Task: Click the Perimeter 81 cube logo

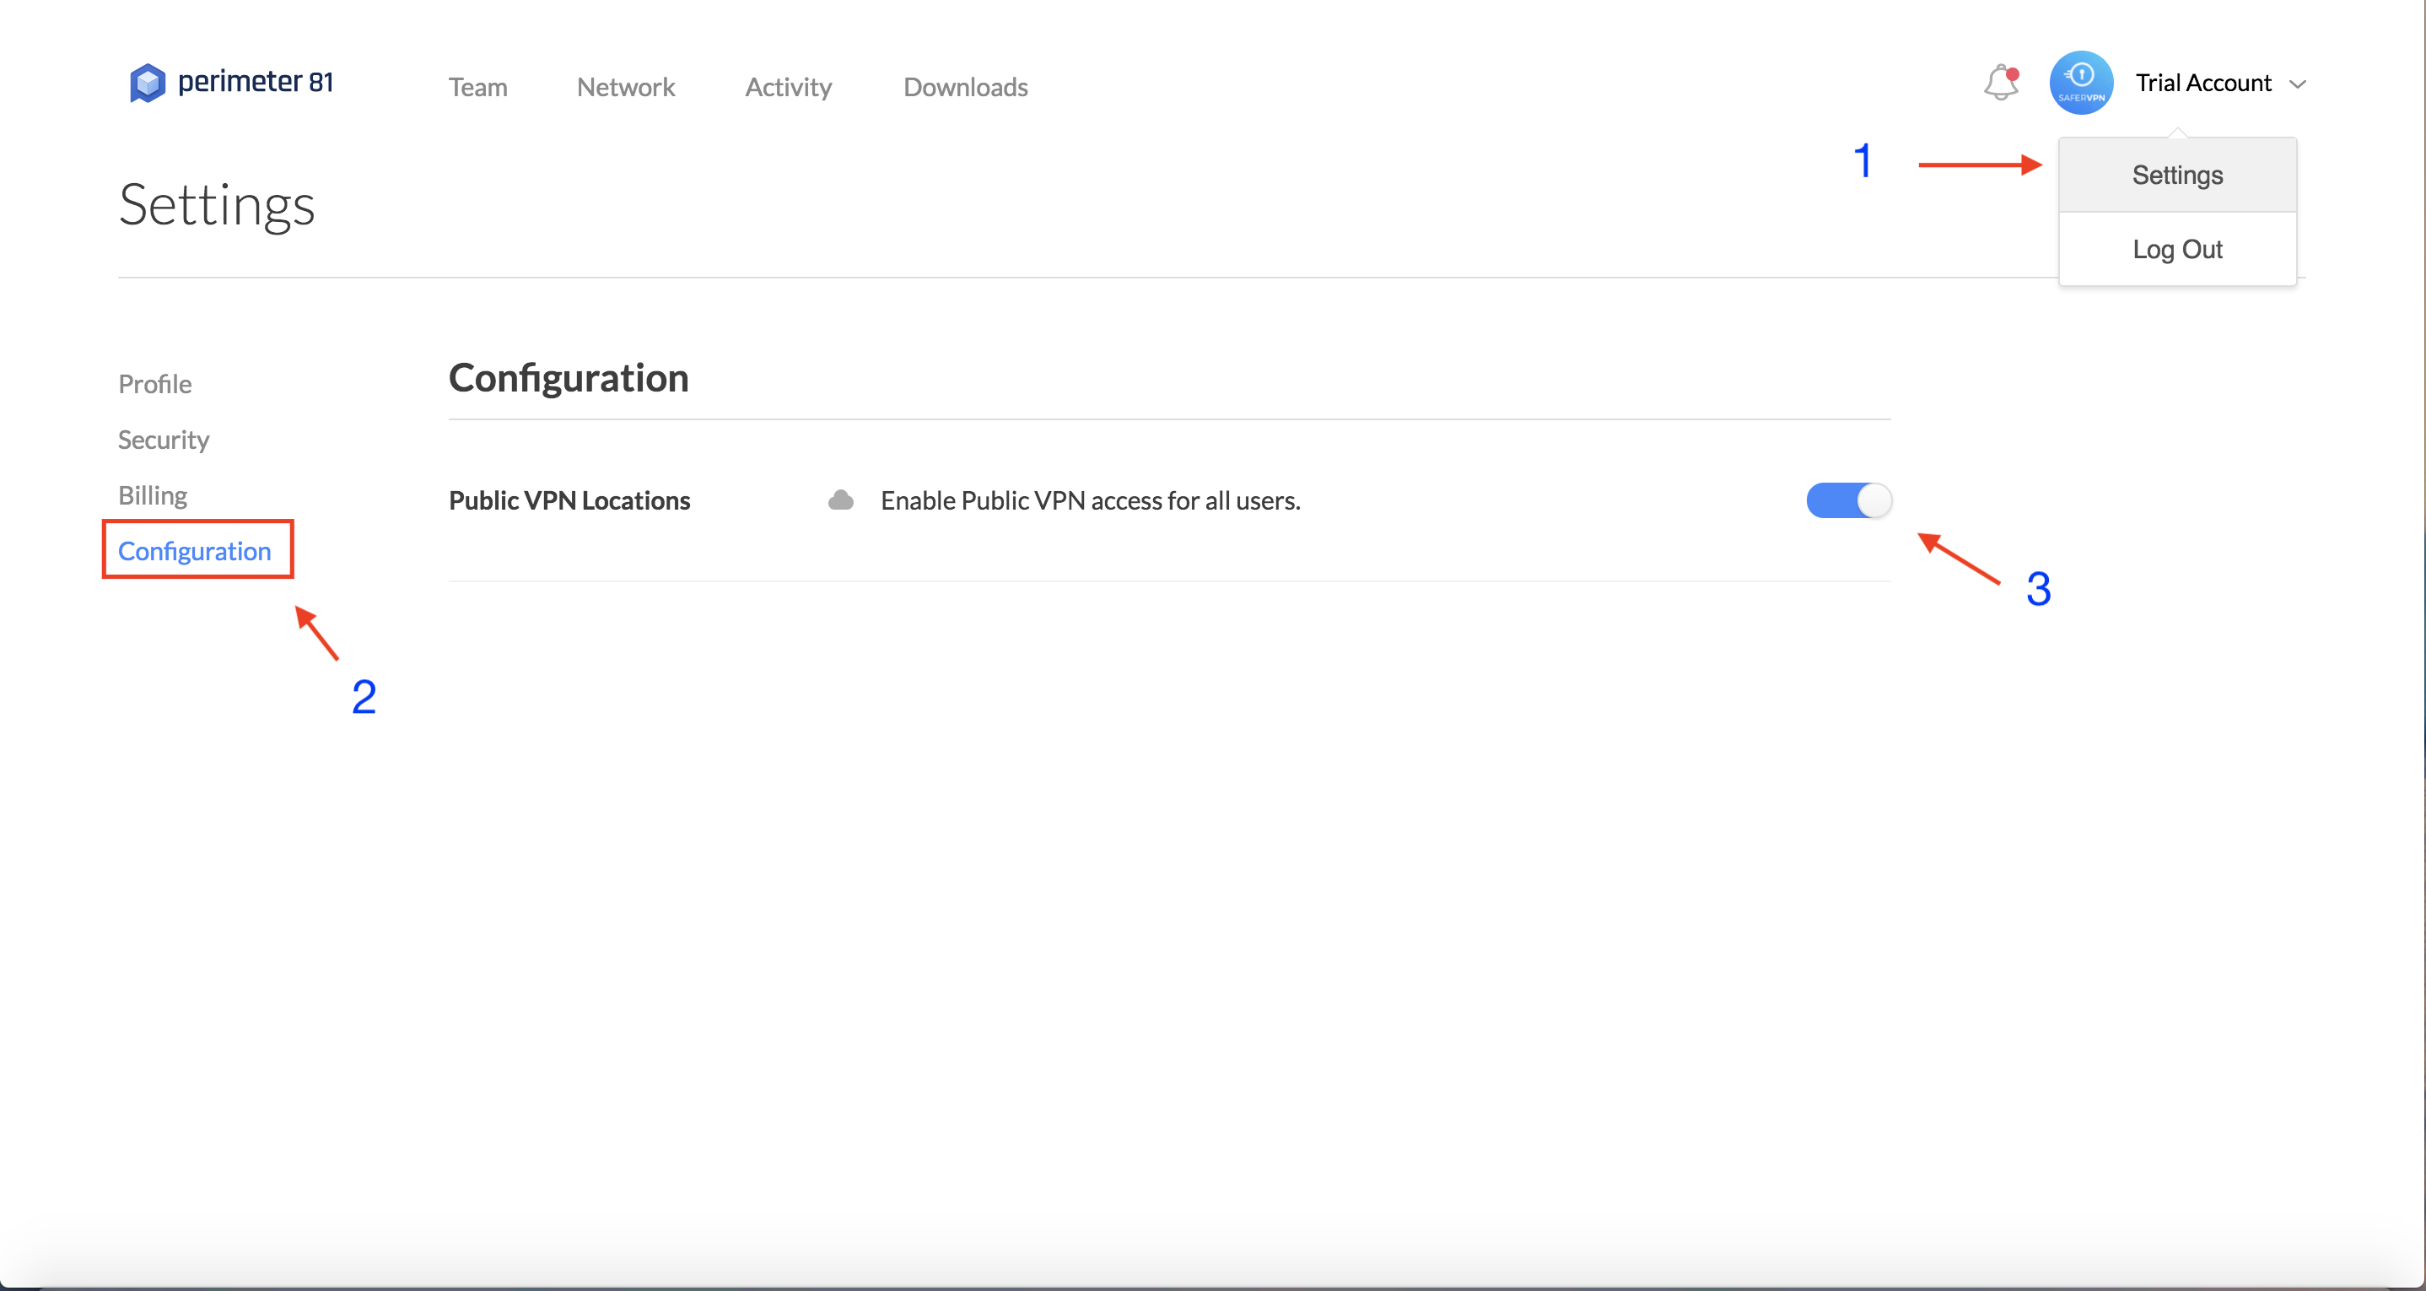Action: (147, 83)
